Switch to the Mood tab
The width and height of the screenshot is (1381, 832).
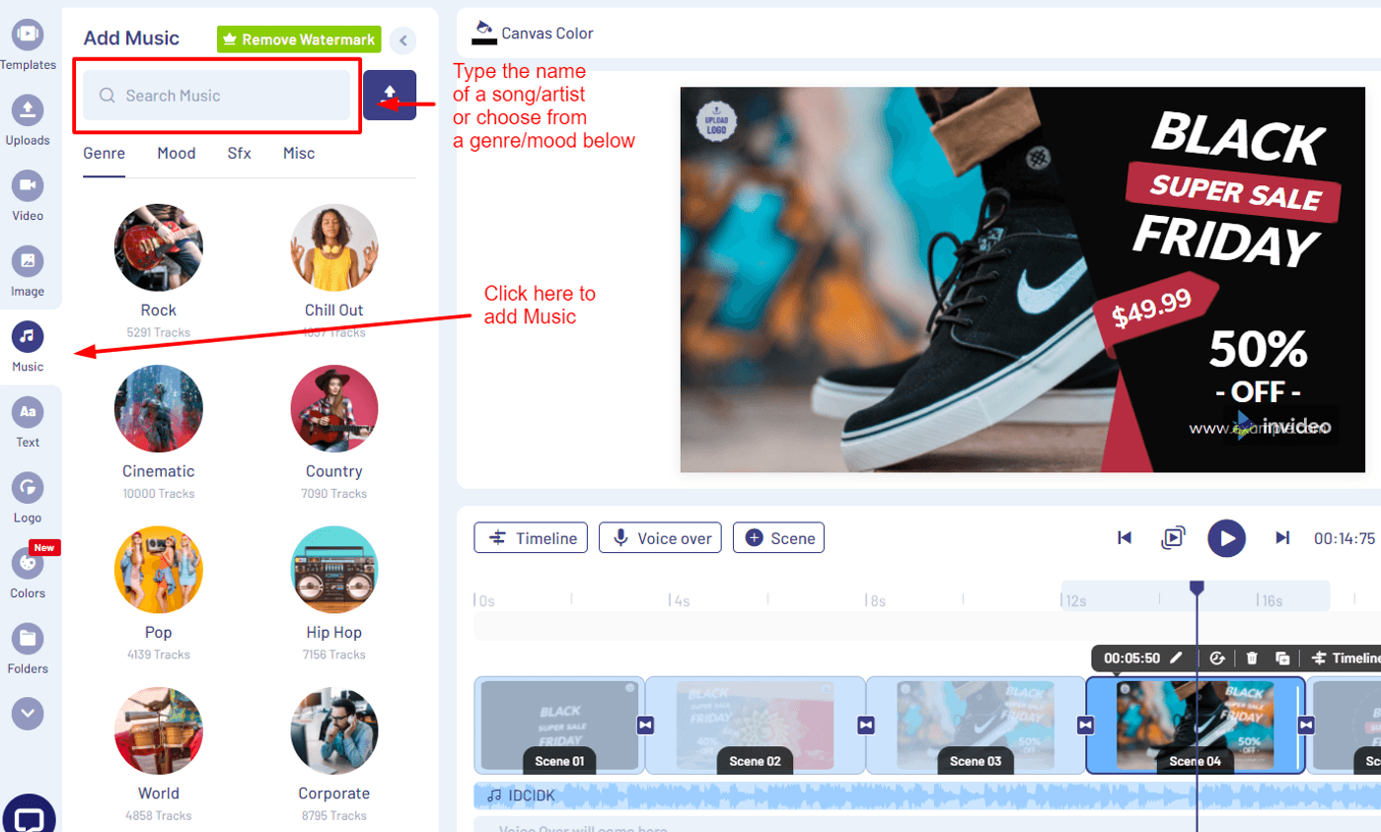177,154
